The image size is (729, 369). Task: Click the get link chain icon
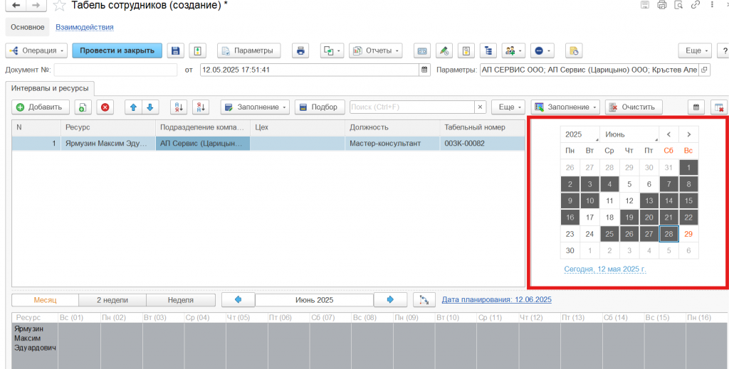(x=695, y=6)
